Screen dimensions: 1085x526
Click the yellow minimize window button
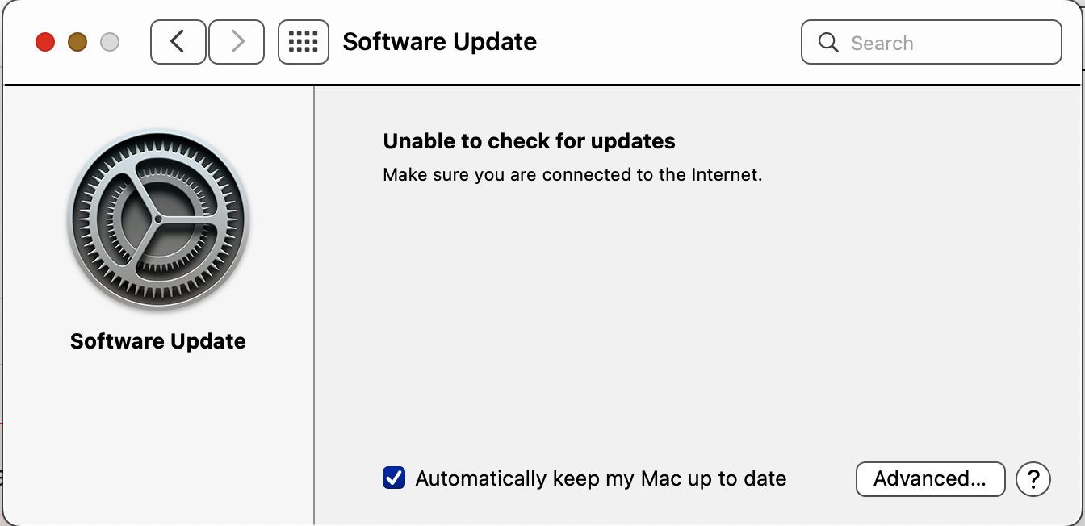point(77,41)
